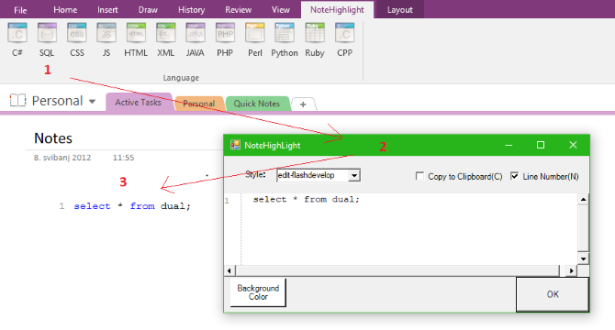The width and height of the screenshot is (615, 330).
Task: Uncheck the Line Number option
Action: tap(514, 176)
